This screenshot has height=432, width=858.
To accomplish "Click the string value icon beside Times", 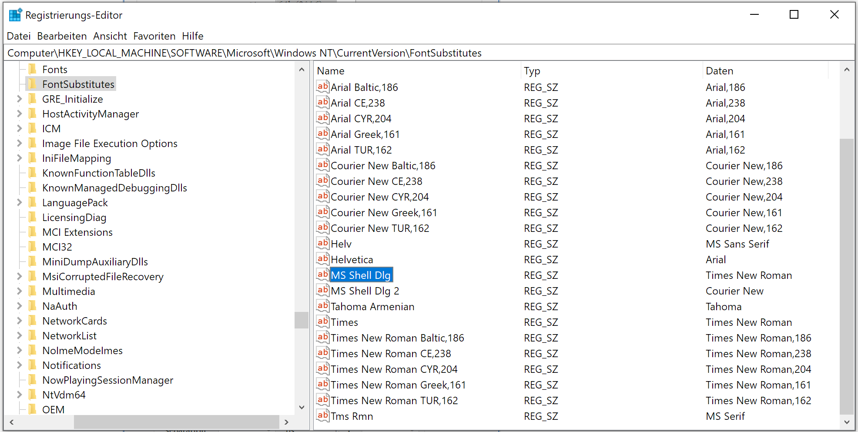I will click(x=323, y=322).
